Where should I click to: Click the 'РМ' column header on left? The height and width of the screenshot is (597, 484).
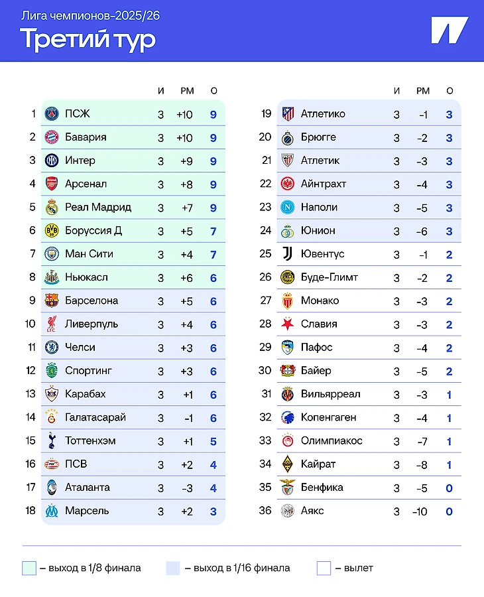click(186, 91)
